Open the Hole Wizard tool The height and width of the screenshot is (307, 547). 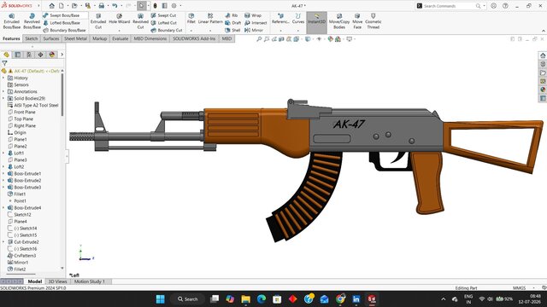[120, 19]
